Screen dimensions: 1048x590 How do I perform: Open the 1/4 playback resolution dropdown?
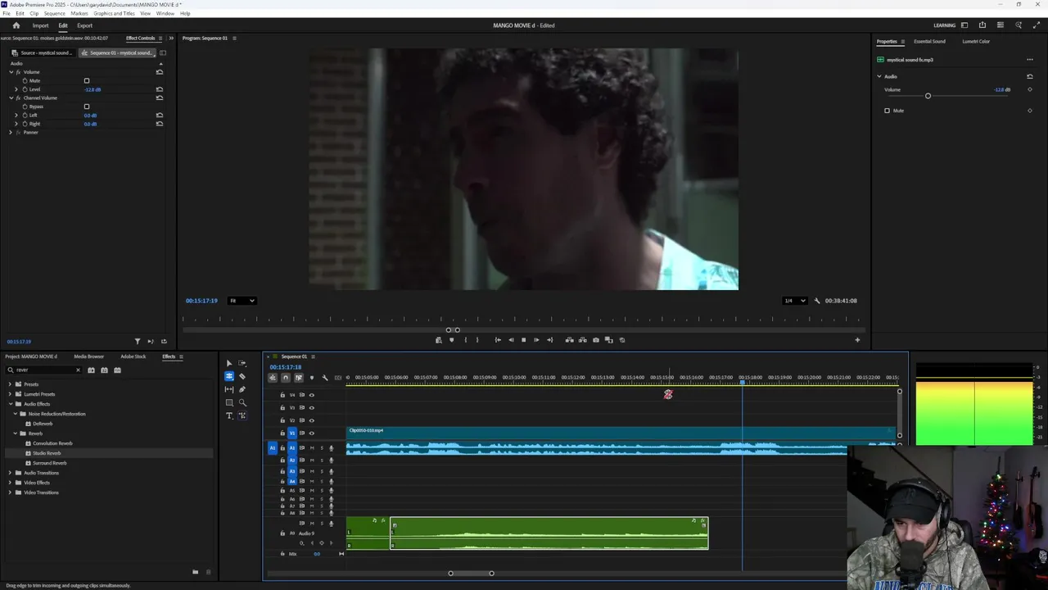(795, 301)
